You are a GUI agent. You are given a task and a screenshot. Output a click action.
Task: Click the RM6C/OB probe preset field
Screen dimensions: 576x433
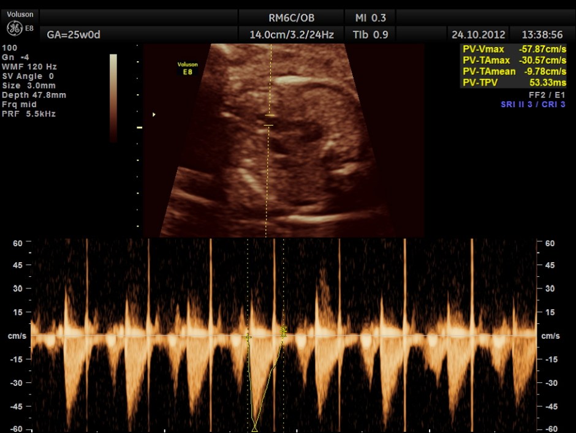(291, 18)
